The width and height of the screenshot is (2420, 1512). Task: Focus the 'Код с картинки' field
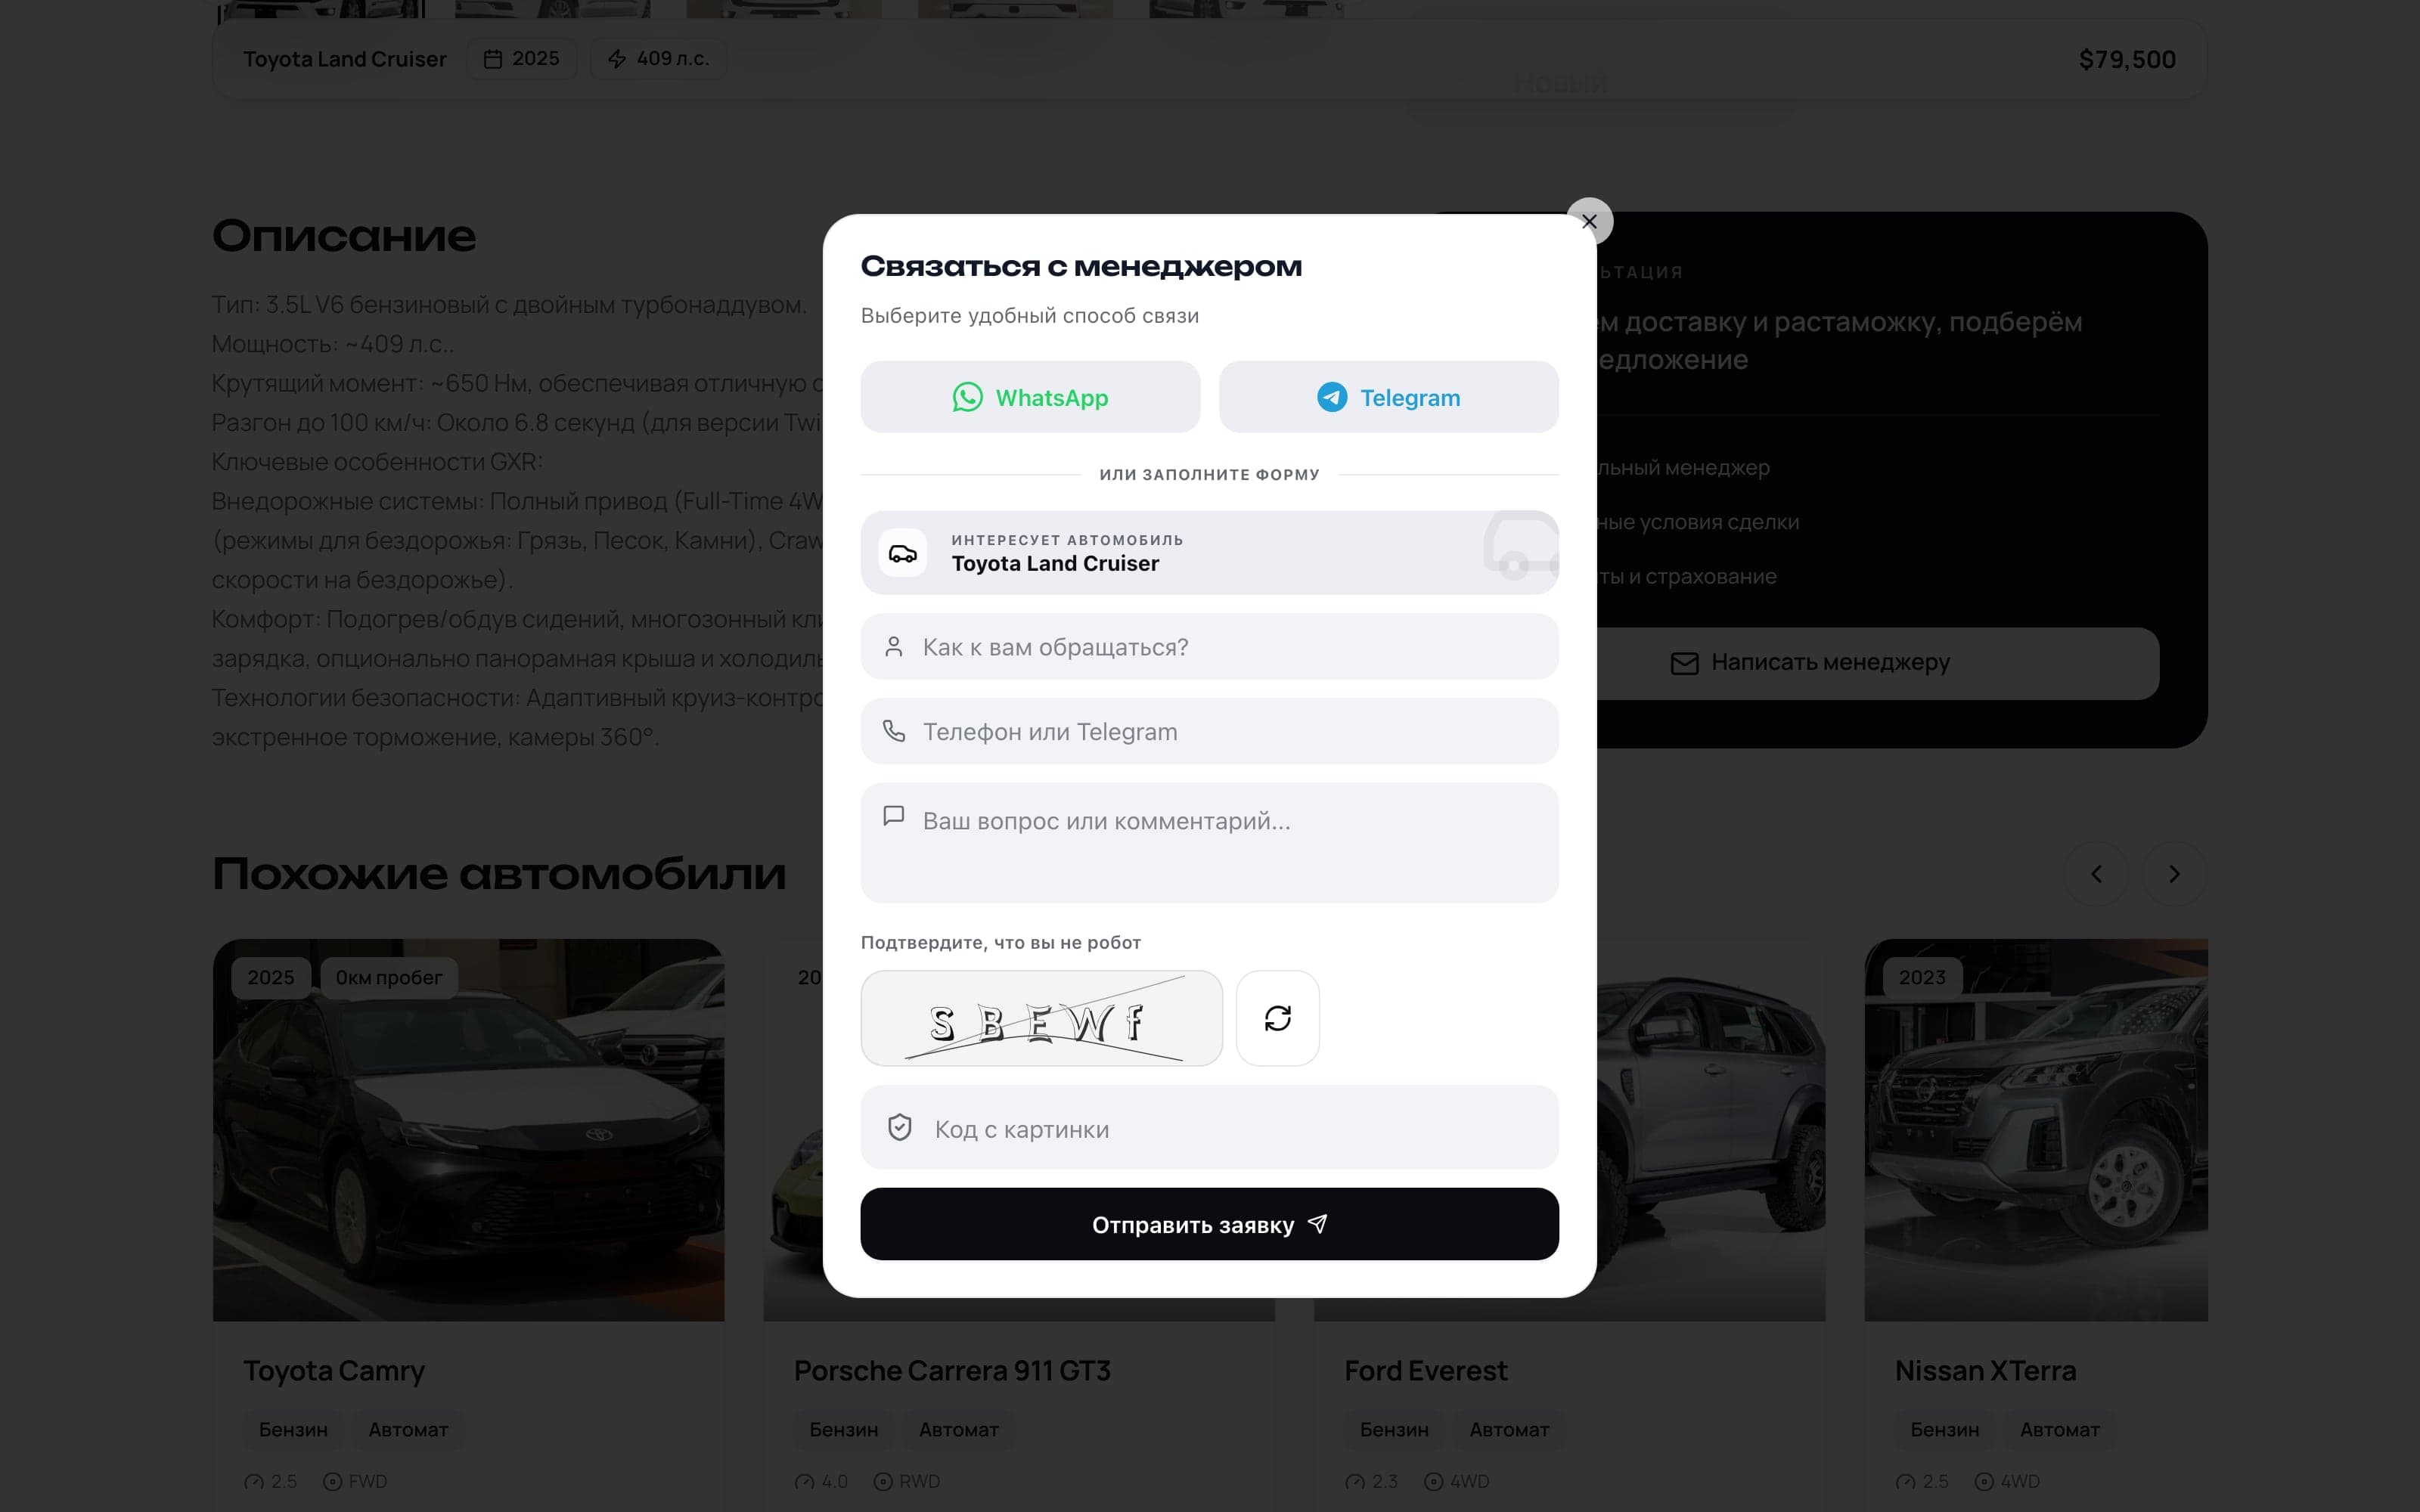[1209, 1128]
